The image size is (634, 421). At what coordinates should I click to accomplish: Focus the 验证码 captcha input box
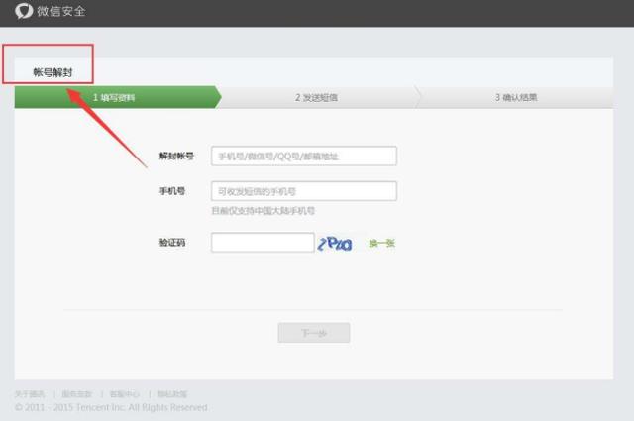(262, 243)
